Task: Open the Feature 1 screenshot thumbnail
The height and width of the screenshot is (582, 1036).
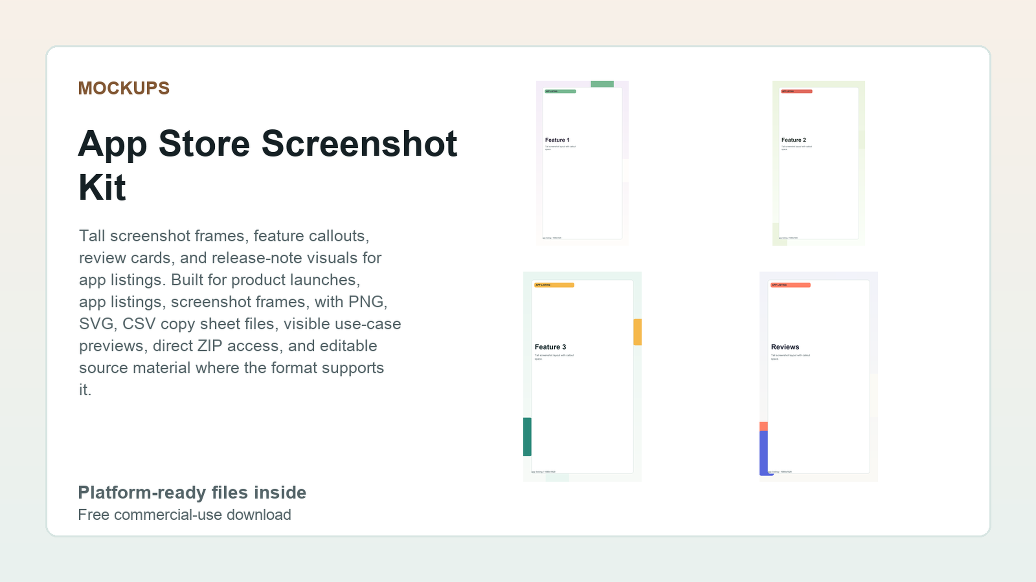Action: [582, 163]
